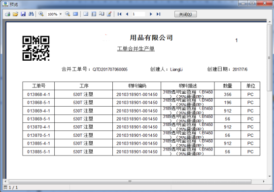Open a report file via folder icon
This screenshot has width=274, height=192.
(15, 14)
